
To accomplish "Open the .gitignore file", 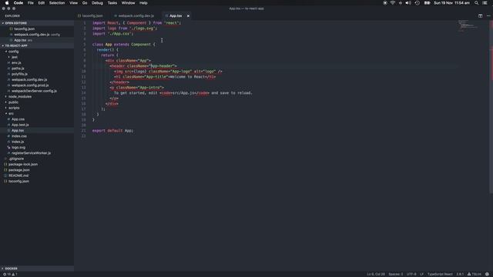I will click(x=37, y=159).
